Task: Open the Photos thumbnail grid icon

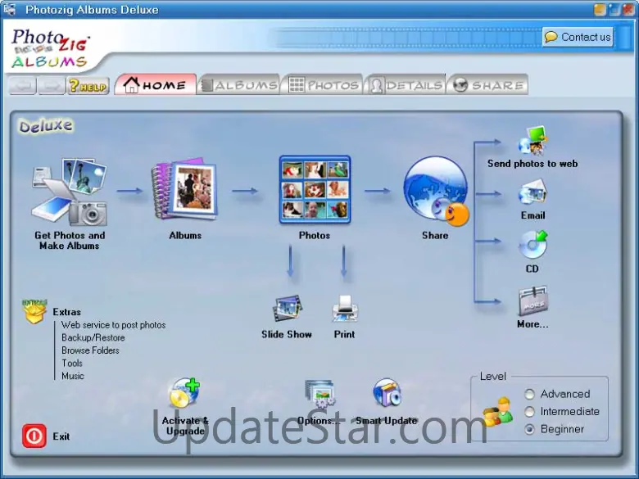Action: 315,189
